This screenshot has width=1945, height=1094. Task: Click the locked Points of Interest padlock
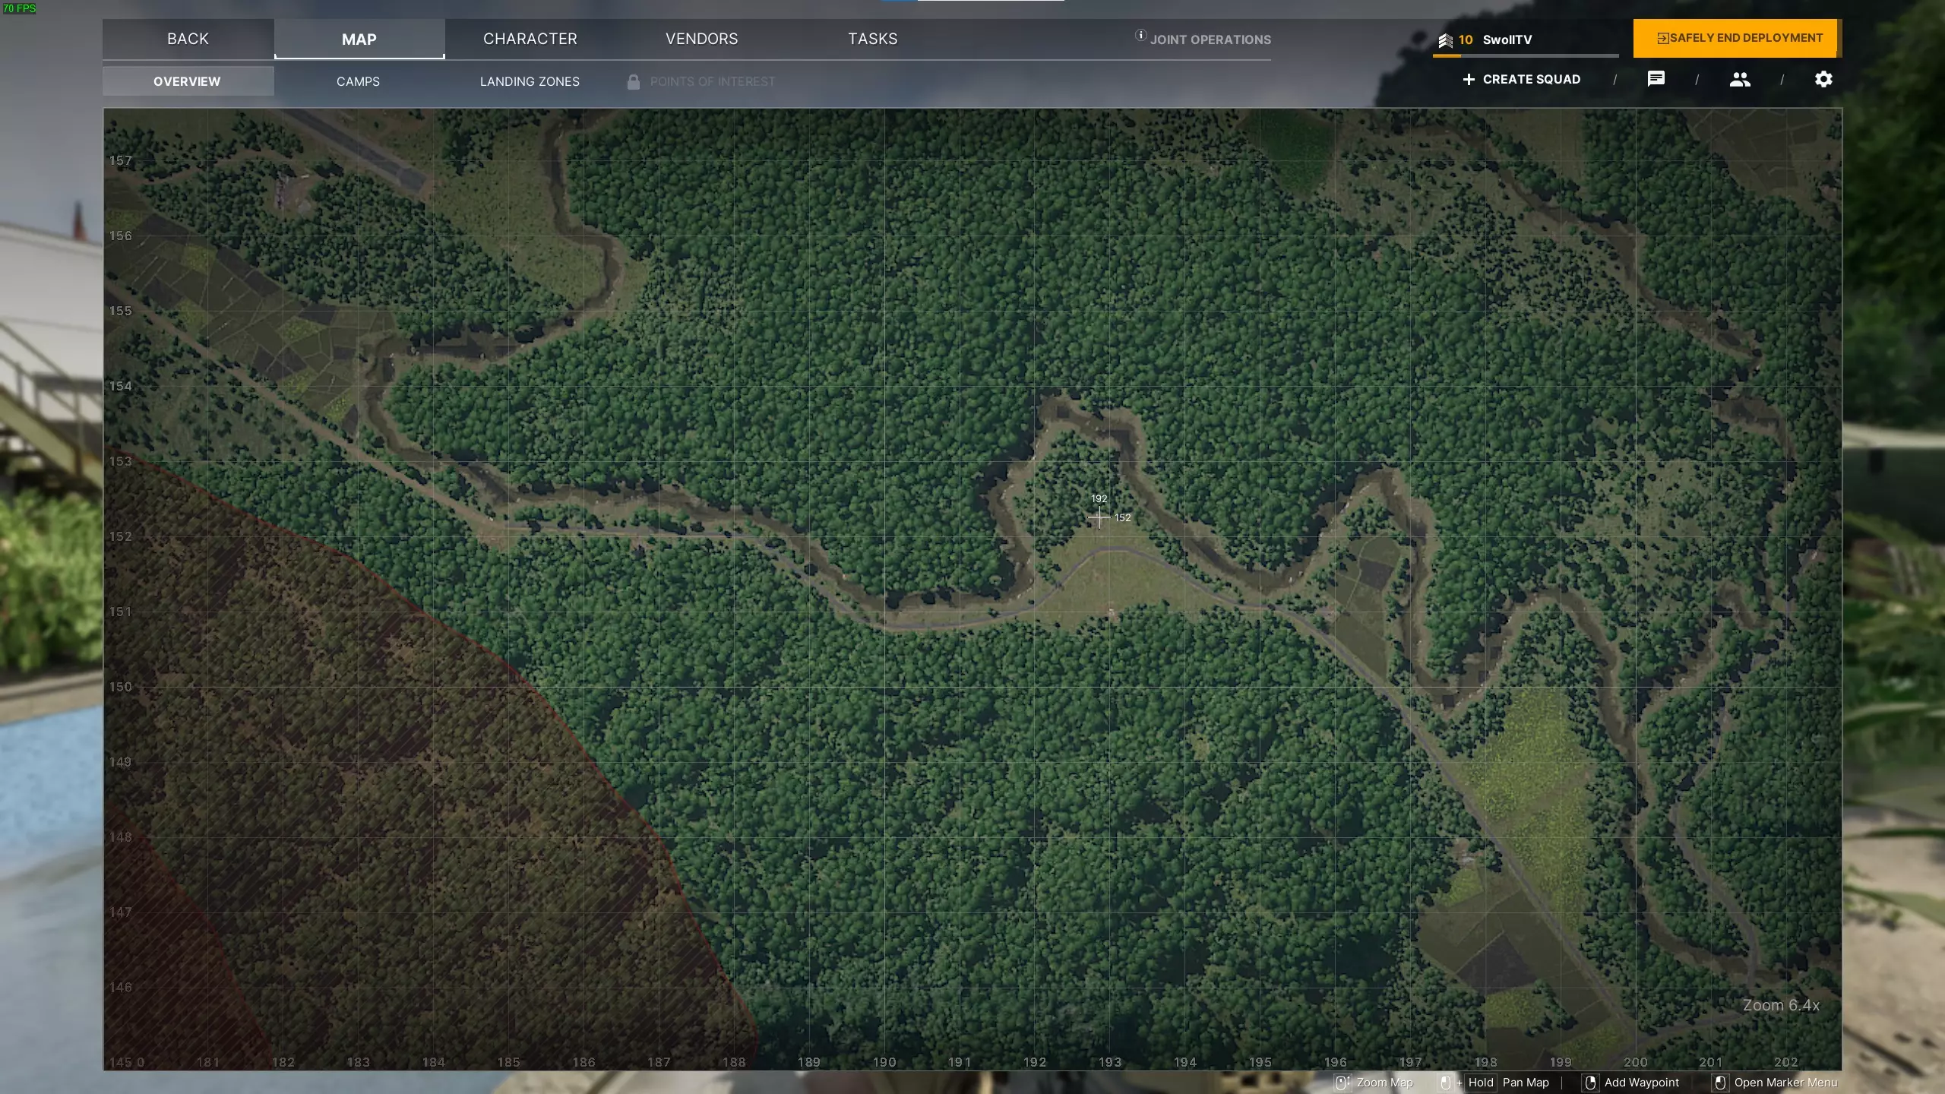coord(633,81)
